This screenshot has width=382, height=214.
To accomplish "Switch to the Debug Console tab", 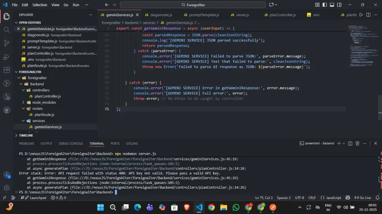I will click(71, 143).
